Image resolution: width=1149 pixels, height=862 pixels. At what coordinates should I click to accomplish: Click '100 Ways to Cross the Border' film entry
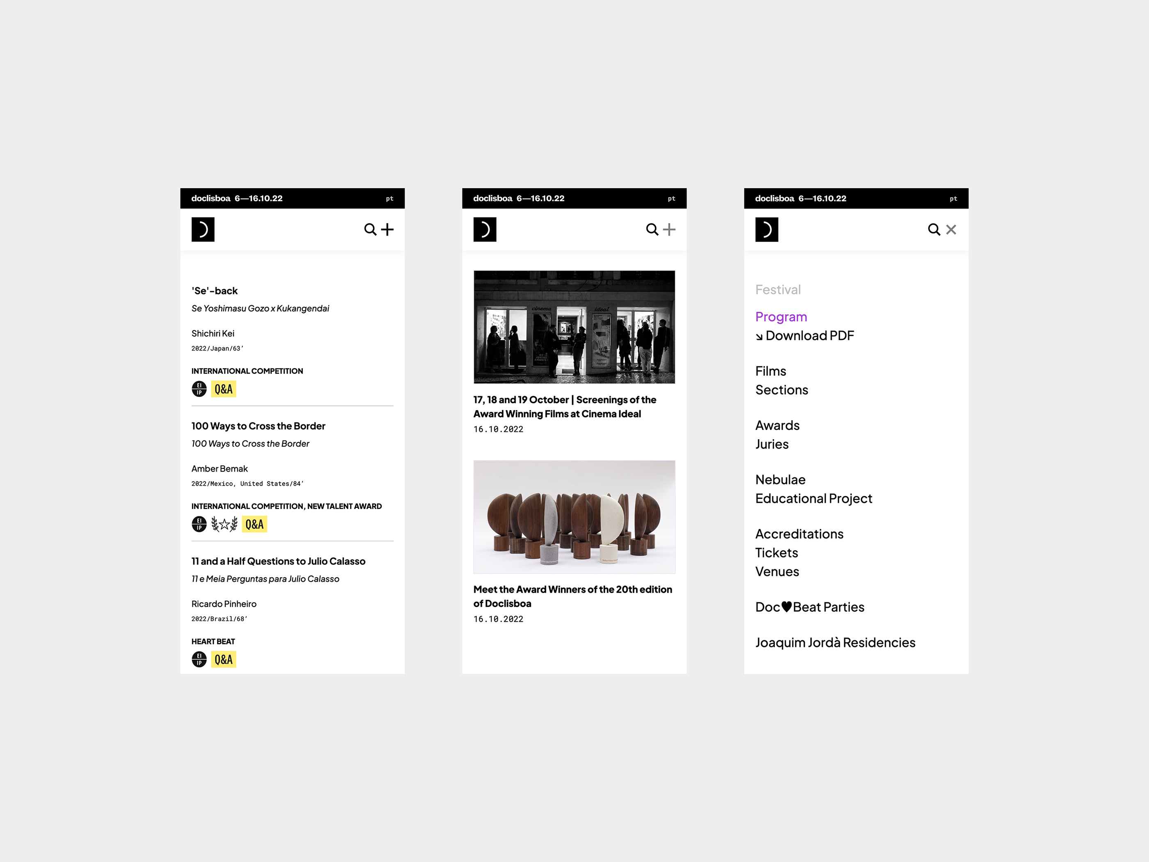(258, 426)
